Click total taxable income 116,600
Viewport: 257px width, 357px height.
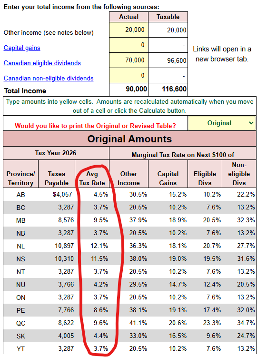coord(174,89)
